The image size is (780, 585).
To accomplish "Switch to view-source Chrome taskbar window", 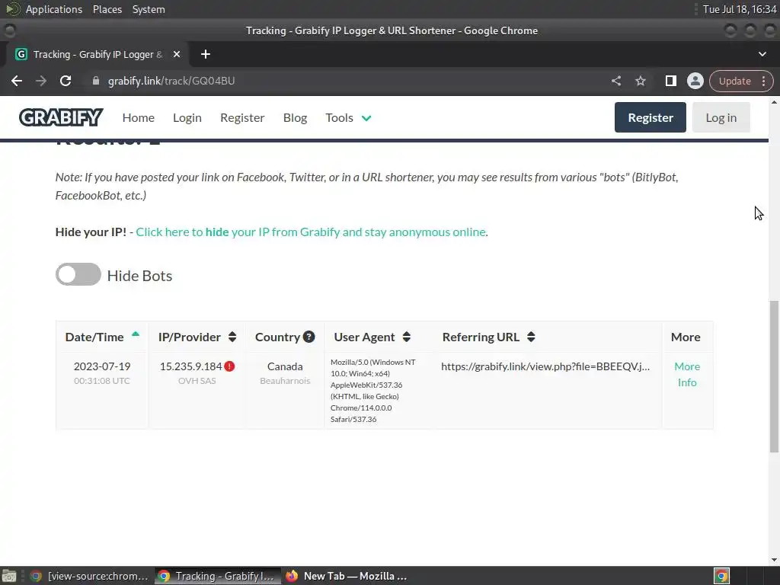I will 90,576.
